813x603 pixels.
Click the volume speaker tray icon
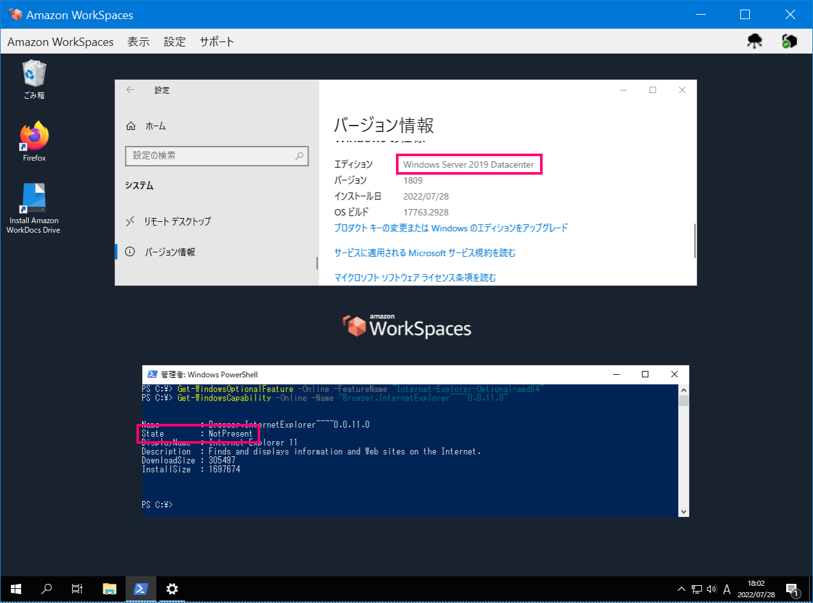[x=712, y=589]
